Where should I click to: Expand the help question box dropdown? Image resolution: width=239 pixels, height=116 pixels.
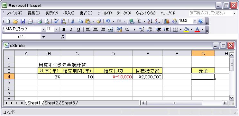point(234,13)
